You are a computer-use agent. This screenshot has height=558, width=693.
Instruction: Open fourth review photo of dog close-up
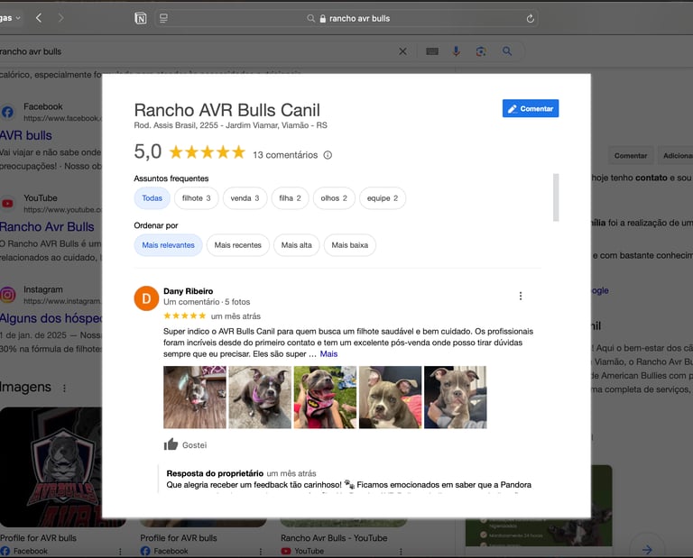390,398
